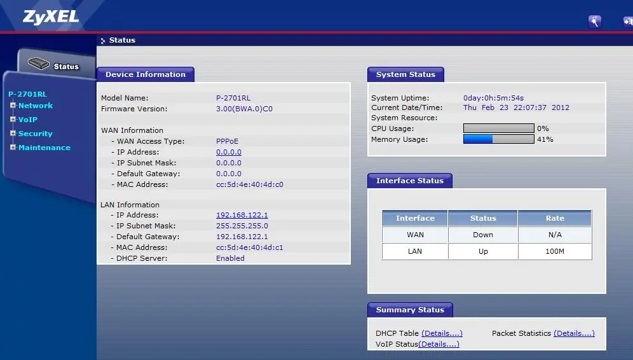
Task: Click the Rate column header
Action: (x=555, y=218)
